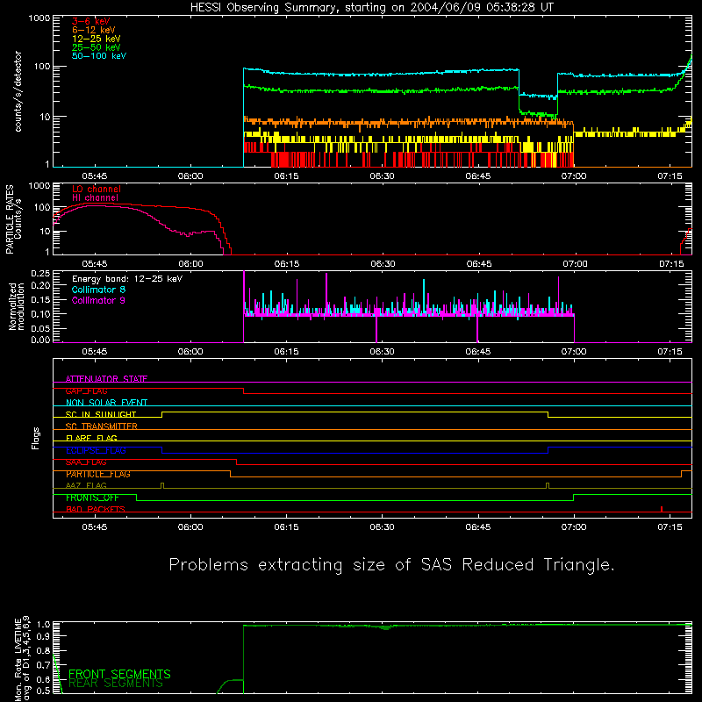702x702 pixels.
Task: Select the SC_TRANSMITTER flag label
Action: point(101,426)
